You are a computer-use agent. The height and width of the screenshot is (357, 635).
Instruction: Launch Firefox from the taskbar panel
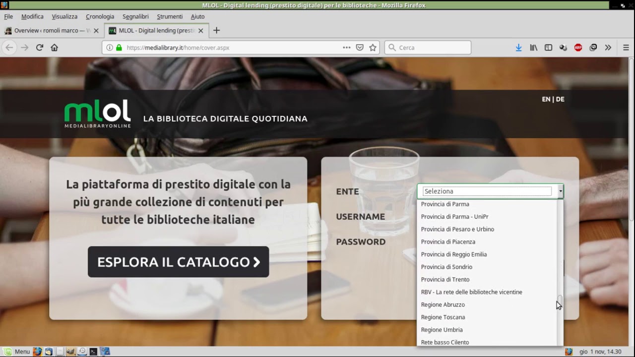[38, 352]
